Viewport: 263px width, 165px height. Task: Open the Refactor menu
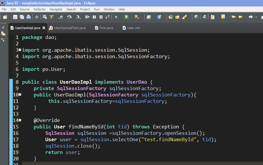pyautogui.click(x=40, y=9)
